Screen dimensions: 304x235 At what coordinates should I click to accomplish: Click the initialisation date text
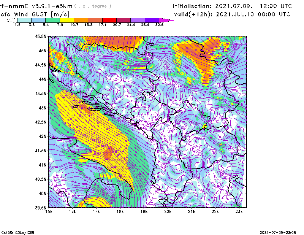click(x=232, y=6)
